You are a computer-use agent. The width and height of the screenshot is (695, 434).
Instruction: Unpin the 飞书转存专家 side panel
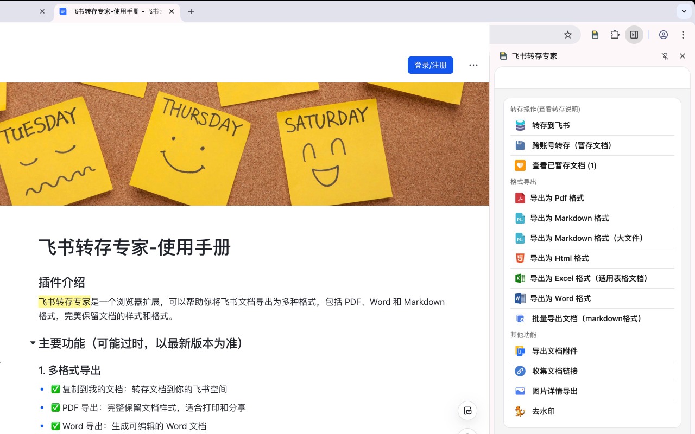click(665, 56)
